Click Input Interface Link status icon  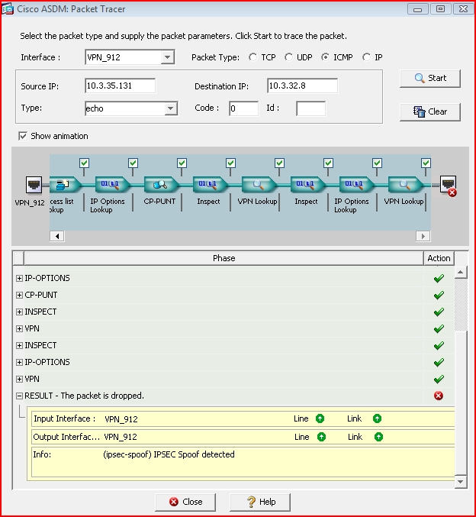tap(377, 418)
